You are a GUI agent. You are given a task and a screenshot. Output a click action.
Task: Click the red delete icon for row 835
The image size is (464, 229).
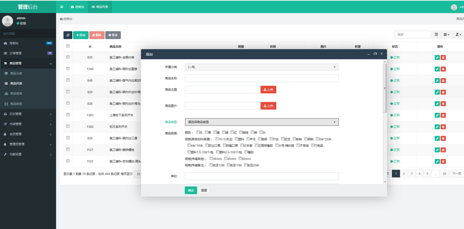(x=443, y=58)
